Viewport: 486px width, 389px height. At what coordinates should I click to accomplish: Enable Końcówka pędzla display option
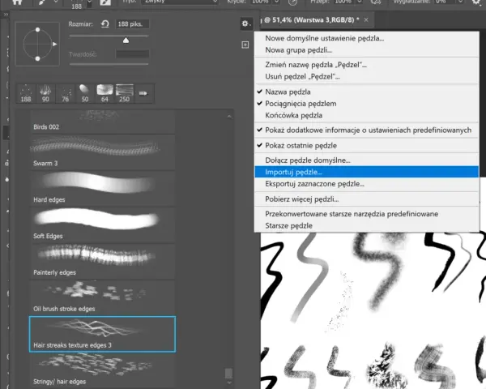[x=367, y=115]
